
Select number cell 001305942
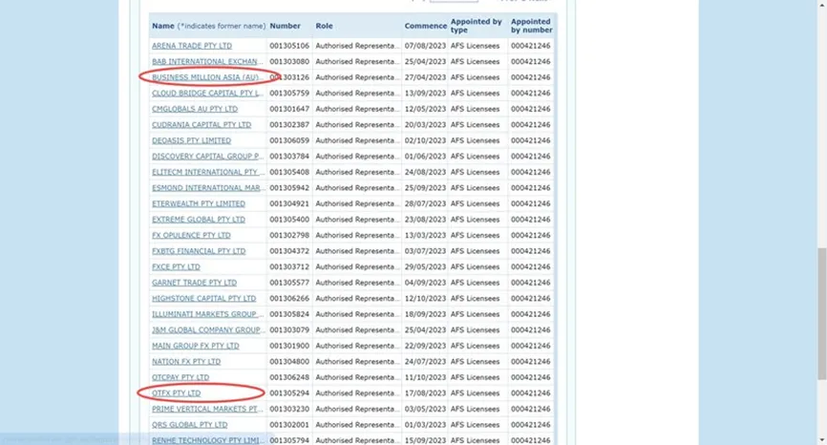pyautogui.click(x=289, y=188)
